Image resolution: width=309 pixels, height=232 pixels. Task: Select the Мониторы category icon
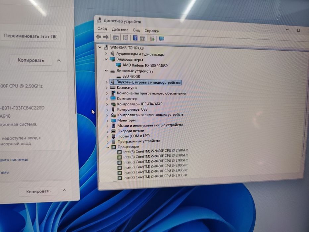coord(113,120)
